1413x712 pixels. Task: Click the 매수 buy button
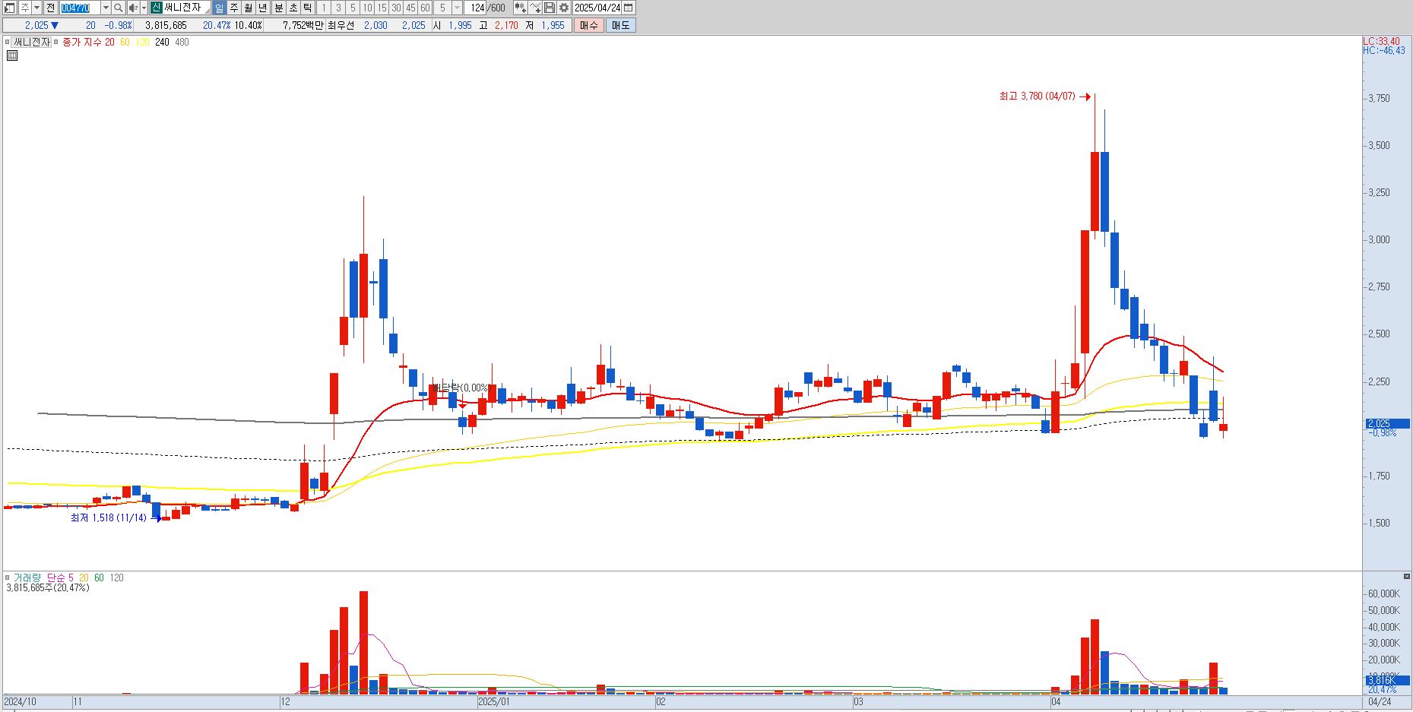click(588, 25)
